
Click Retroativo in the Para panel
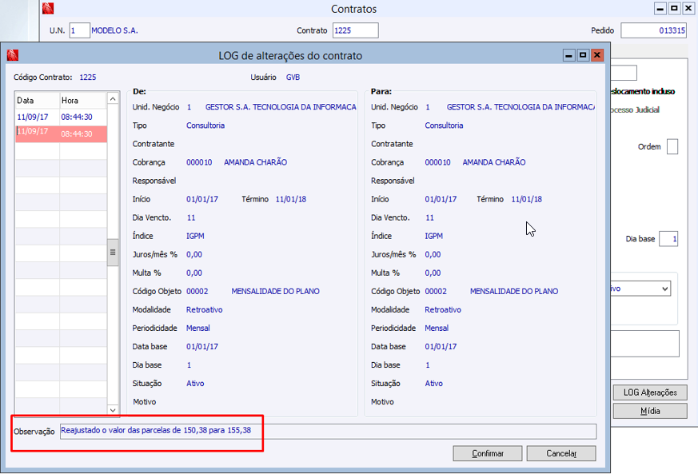[x=443, y=310]
